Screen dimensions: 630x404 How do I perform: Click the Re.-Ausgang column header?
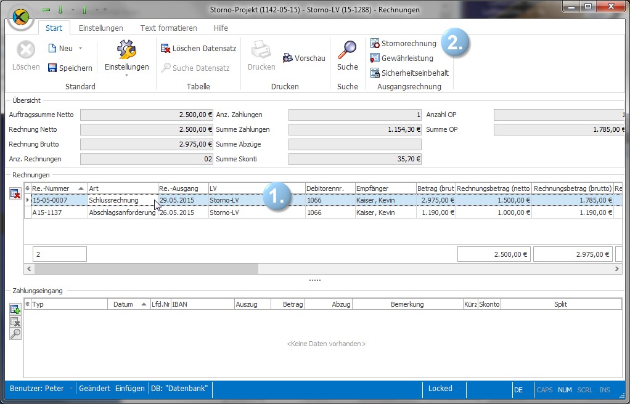(x=183, y=188)
